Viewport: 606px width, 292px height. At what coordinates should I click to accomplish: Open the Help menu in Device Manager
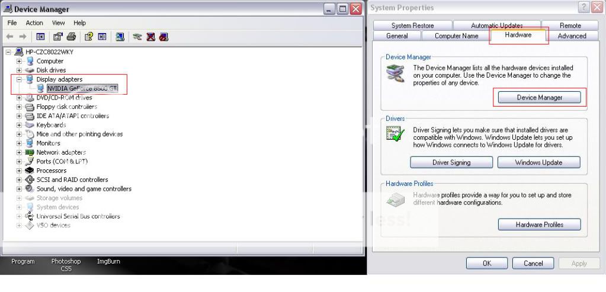coord(79,23)
